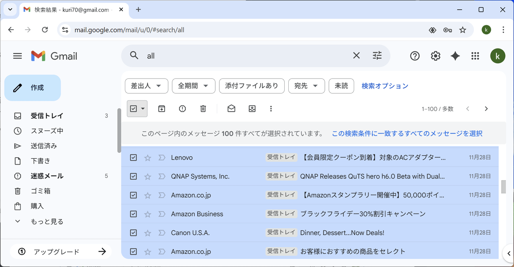
Task: Open advanced search options
Action: (x=377, y=56)
